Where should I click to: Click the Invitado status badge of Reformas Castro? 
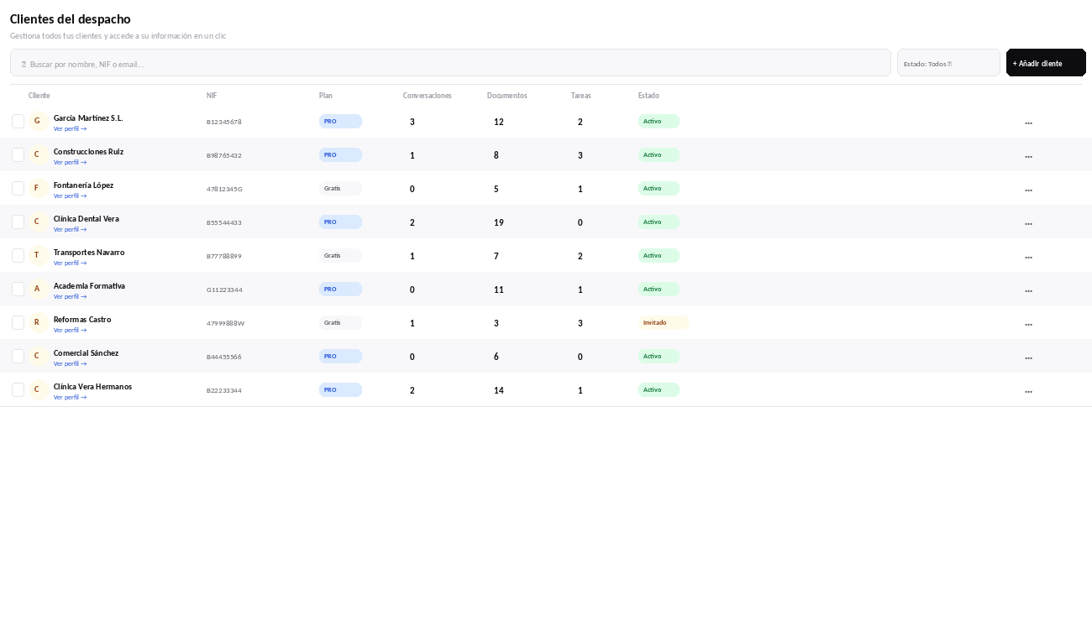coord(664,323)
